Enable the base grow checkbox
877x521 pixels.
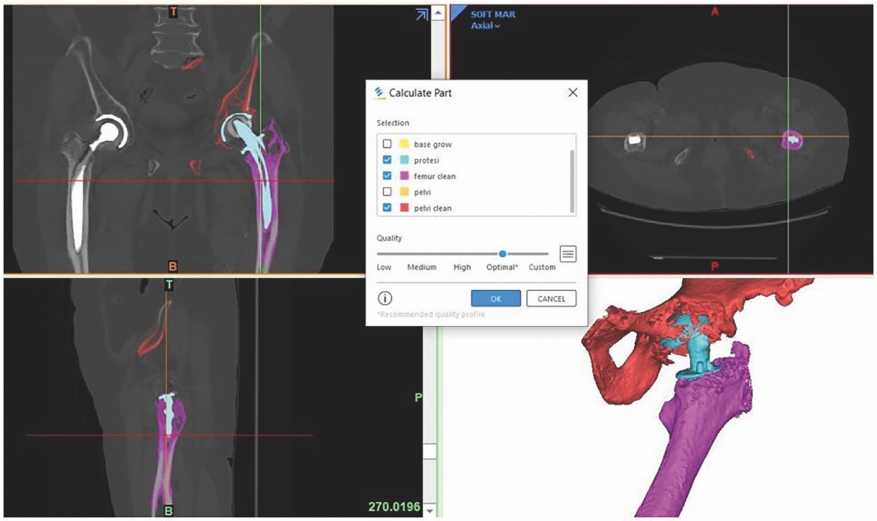coord(387,144)
